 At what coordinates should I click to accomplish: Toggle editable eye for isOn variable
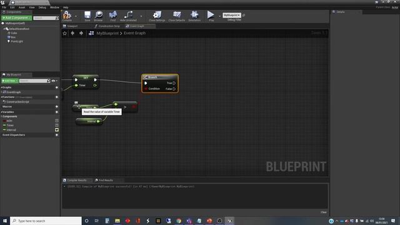(57, 121)
